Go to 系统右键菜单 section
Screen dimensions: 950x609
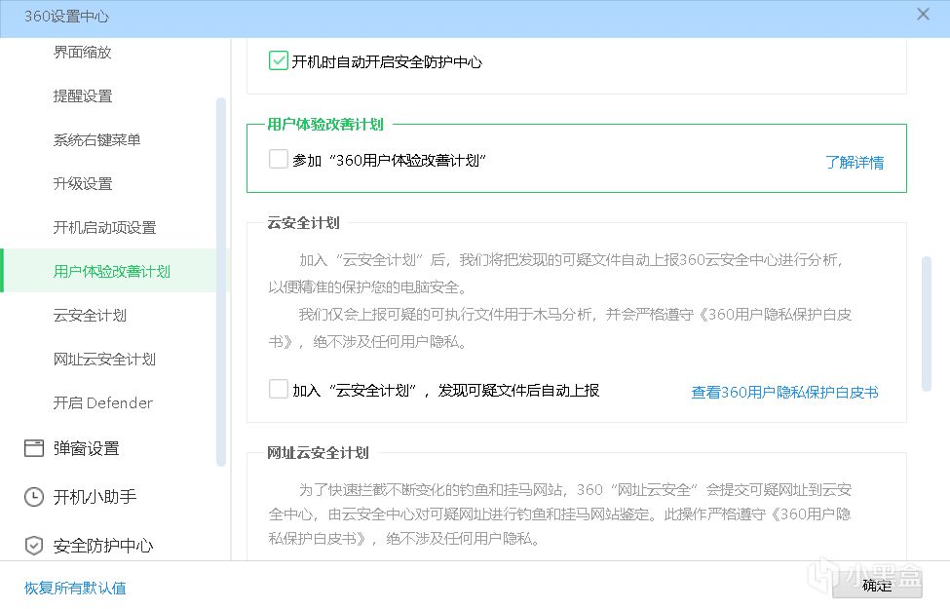click(x=96, y=140)
